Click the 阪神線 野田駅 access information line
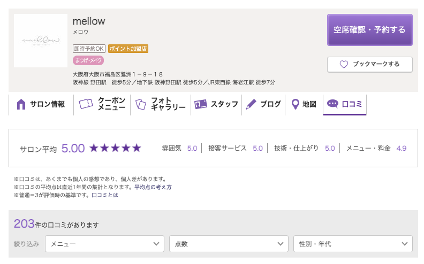The image size is (424, 264). point(174,82)
